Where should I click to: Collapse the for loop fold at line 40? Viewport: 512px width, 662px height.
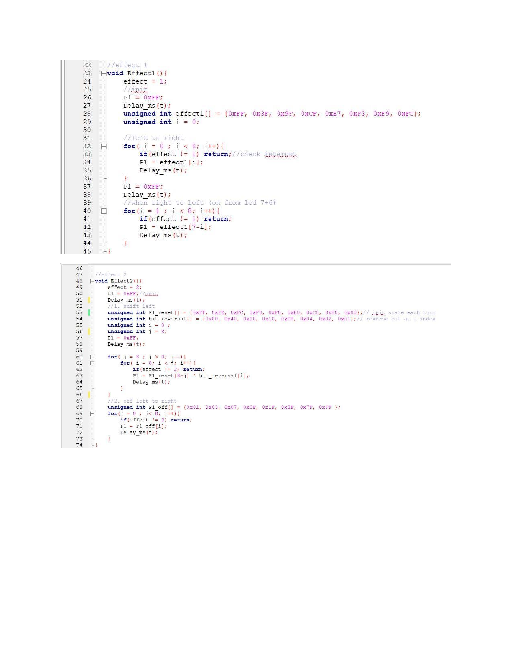[x=104, y=211]
